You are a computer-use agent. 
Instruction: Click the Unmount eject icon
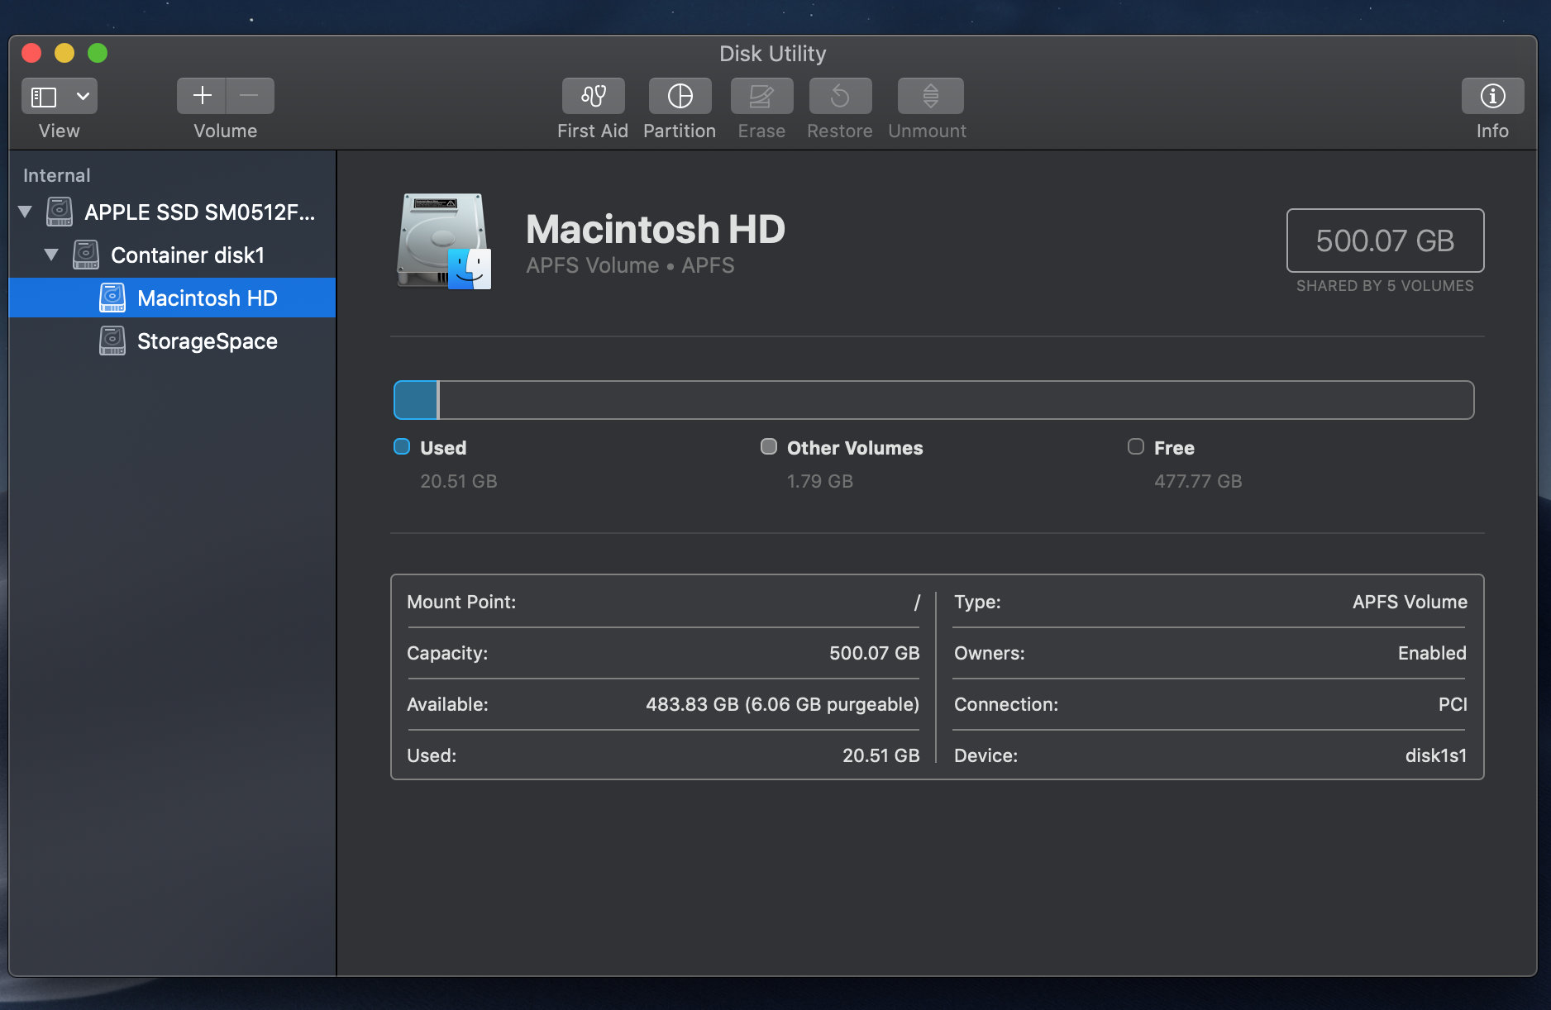(930, 96)
